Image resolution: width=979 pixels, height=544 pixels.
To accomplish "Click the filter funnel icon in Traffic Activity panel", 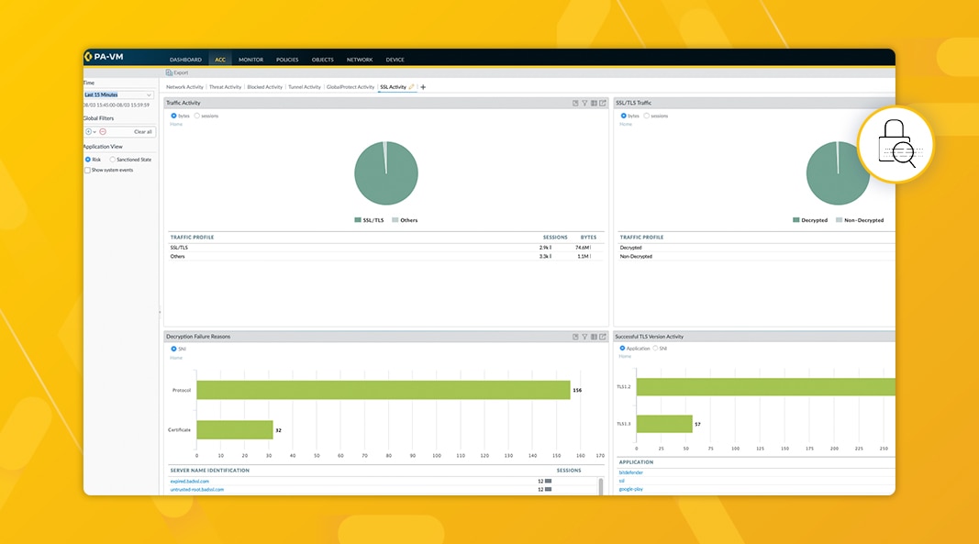I will [x=584, y=103].
